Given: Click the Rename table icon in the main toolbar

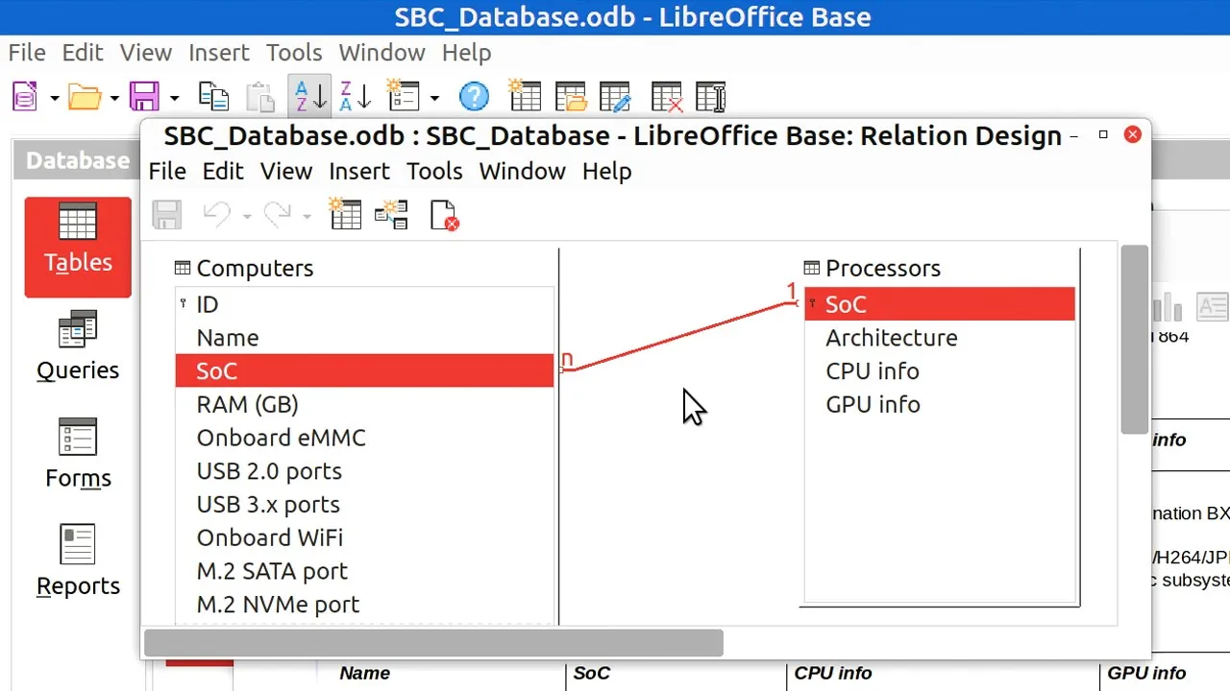Looking at the screenshot, I should click(710, 97).
